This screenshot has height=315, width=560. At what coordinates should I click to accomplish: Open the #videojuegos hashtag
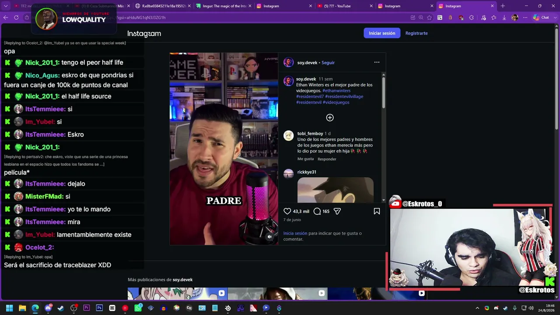point(336,102)
